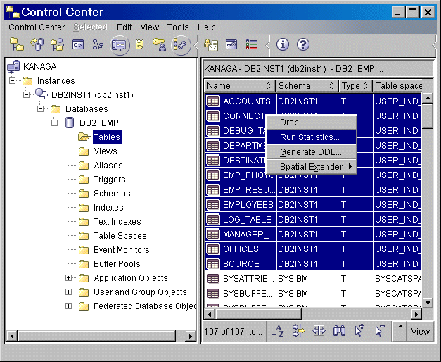Screen dimensions: 441x362
Task: Click the Information (i) toolbar icon
Action: [x=283, y=44]
